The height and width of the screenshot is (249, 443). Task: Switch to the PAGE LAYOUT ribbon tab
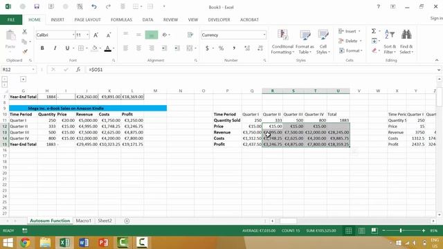click(88, 20)
